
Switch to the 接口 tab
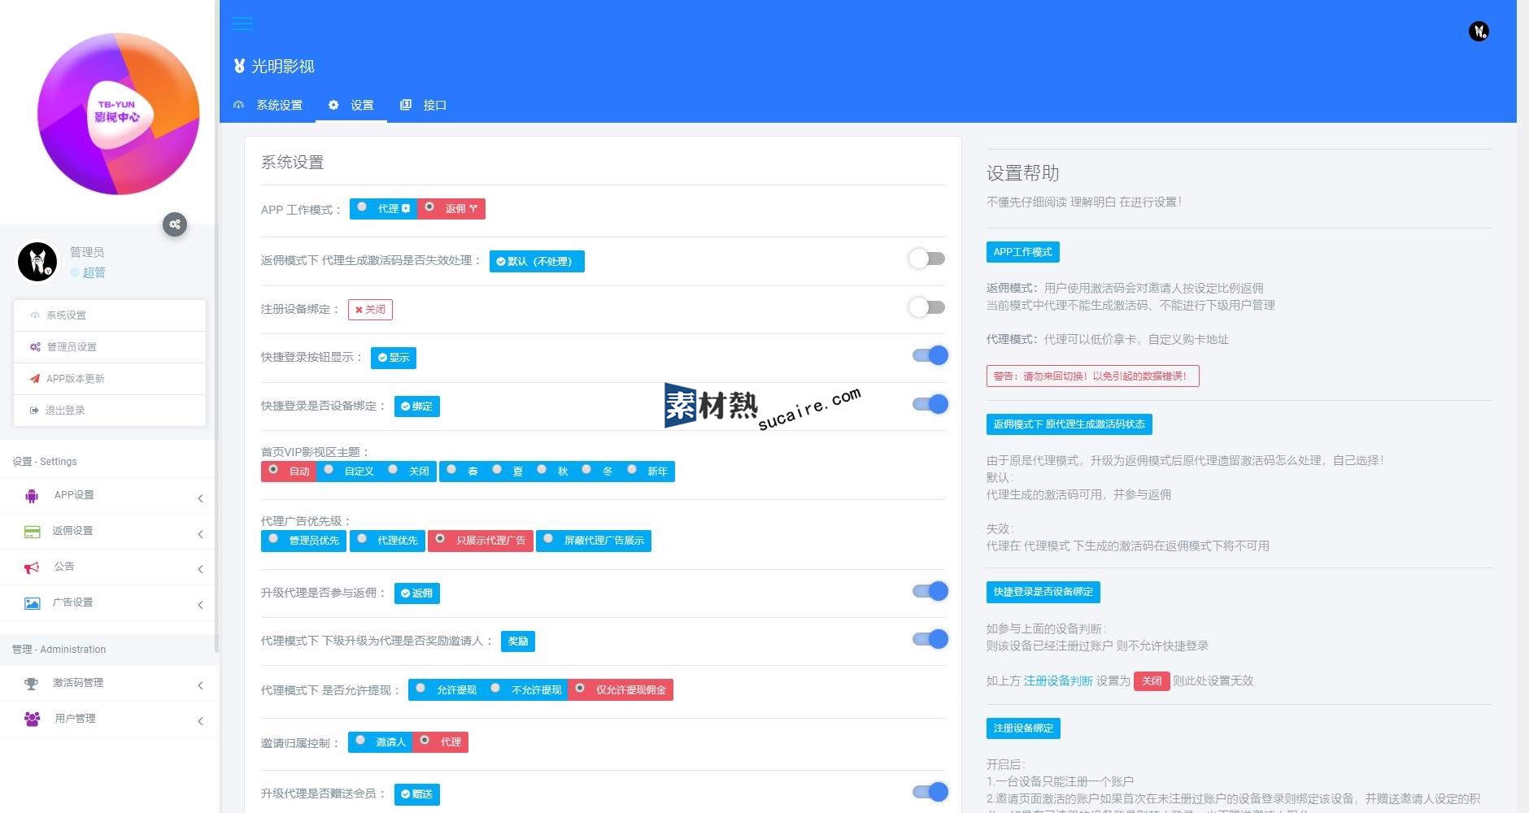tap(424, 105)
